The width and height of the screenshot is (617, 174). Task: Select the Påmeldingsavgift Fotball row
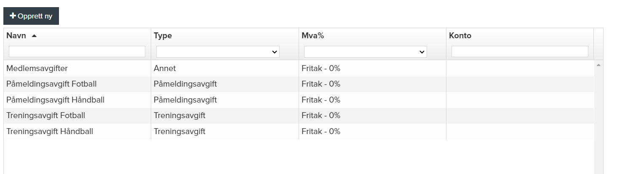tap(51, 84)
